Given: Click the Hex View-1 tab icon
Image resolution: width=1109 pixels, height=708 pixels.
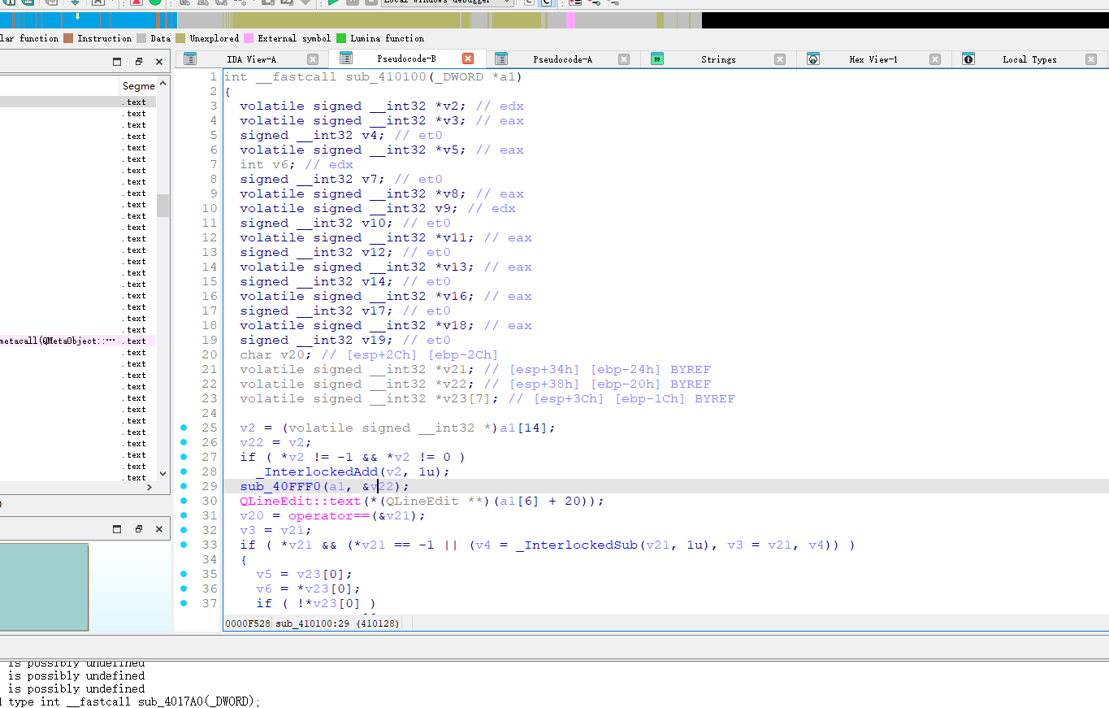Looking at the screenshot, I should pyautogui.click(x=813, y=59).
